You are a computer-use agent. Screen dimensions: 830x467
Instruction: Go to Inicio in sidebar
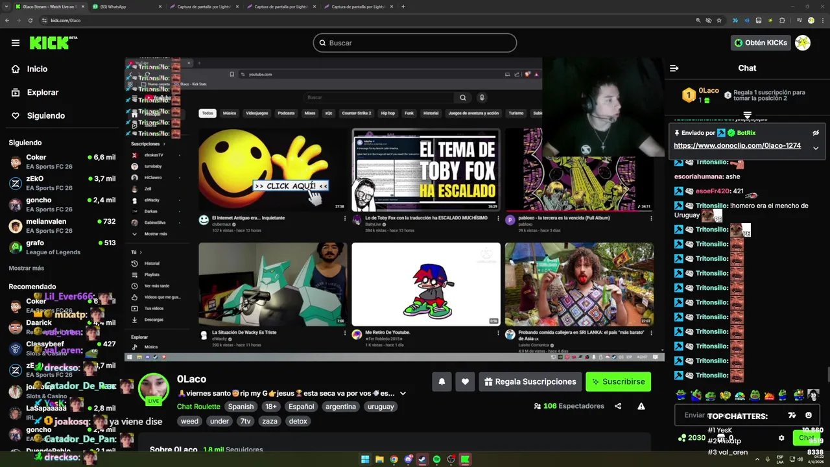30,69
